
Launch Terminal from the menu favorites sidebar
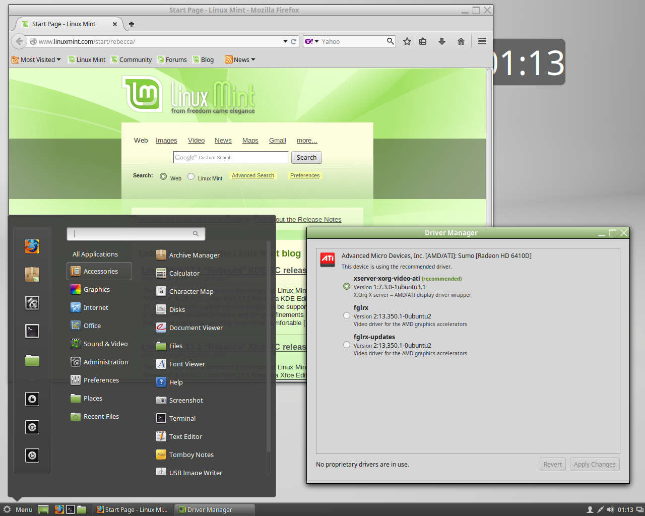coord(32,331)
